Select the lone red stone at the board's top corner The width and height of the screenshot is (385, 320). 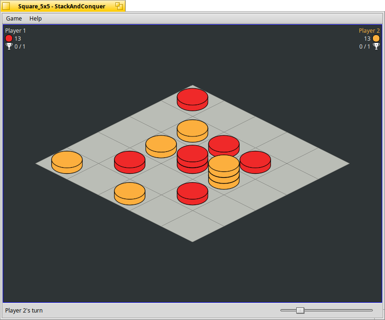tap(192, 100)
